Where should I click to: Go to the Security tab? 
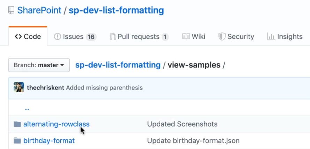click(x=236, y=37)
